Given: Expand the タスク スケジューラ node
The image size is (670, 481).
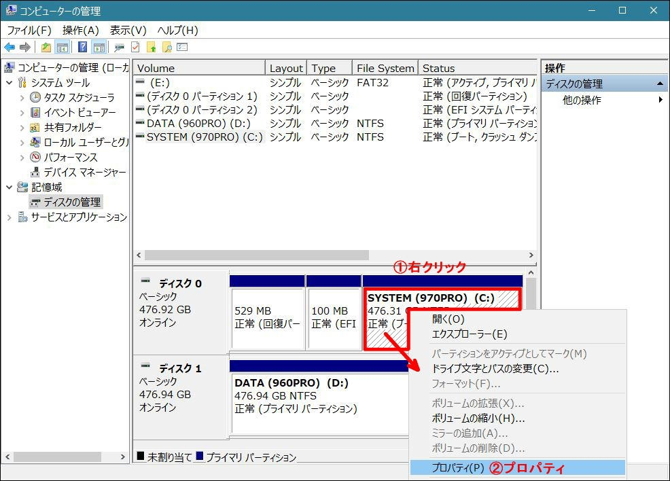Looking at the screenshot, I should [x=22, y=98].
